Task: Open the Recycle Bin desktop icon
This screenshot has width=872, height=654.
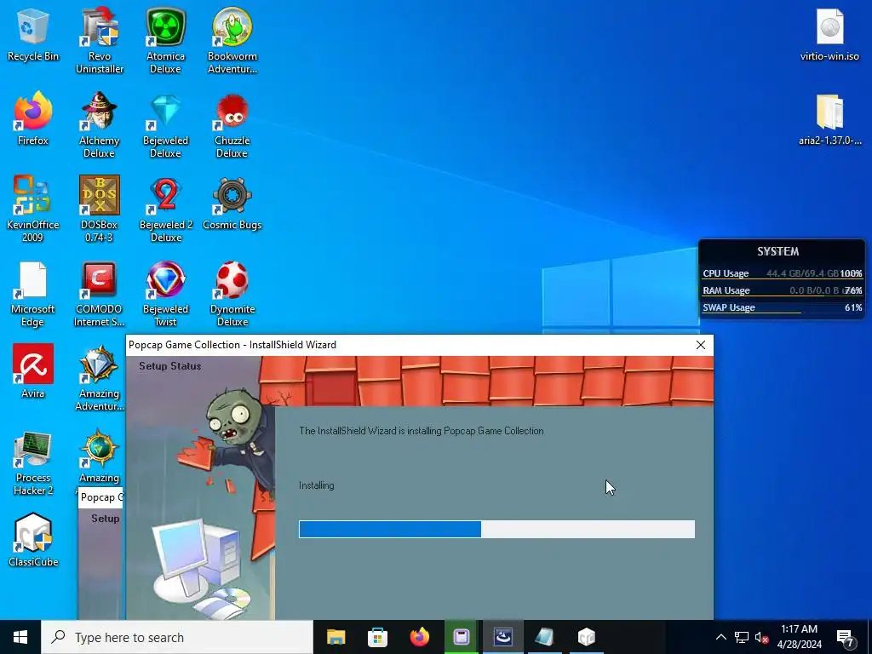Action: pyautogui.click(x=33, y=36)
